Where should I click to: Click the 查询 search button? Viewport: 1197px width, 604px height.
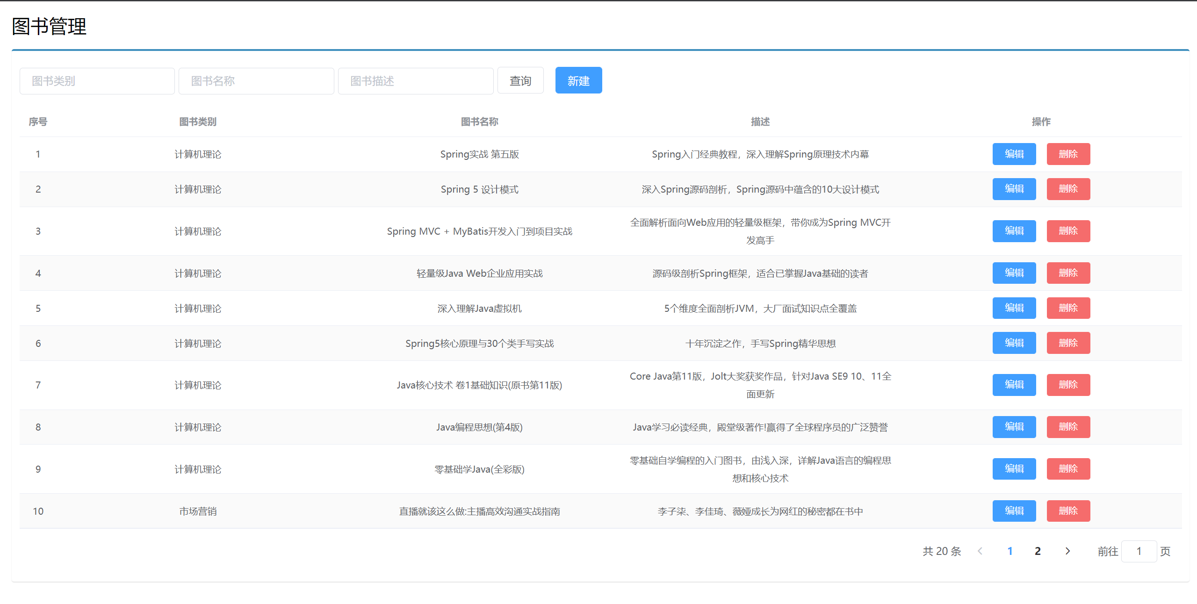point(520,80)
